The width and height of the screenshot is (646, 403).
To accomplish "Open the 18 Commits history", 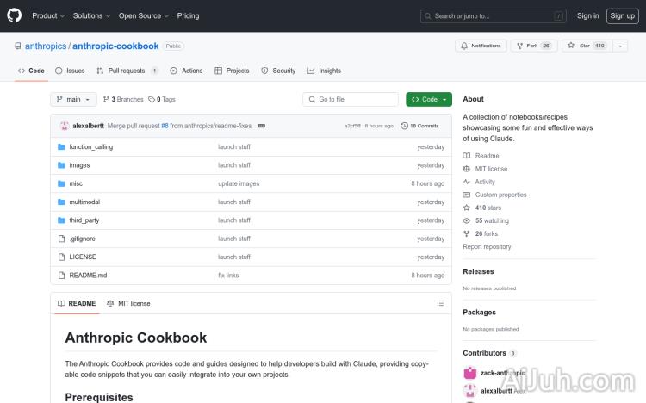I will pos(424,126).
